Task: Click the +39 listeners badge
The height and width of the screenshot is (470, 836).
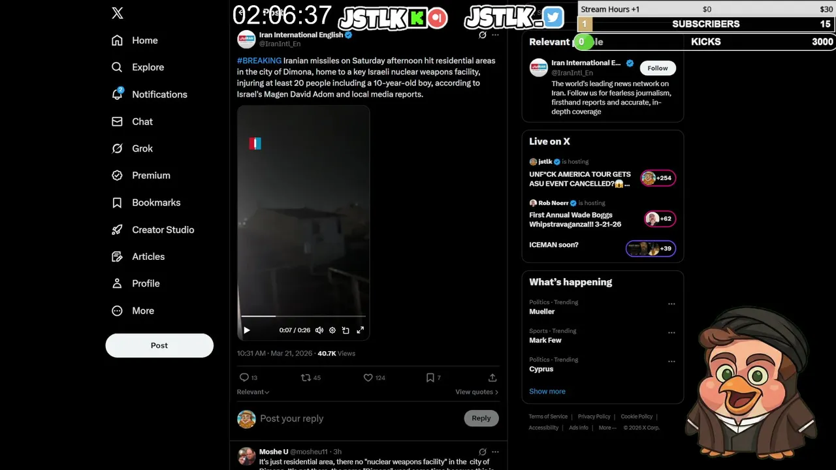Action: (x=651, y=248)
